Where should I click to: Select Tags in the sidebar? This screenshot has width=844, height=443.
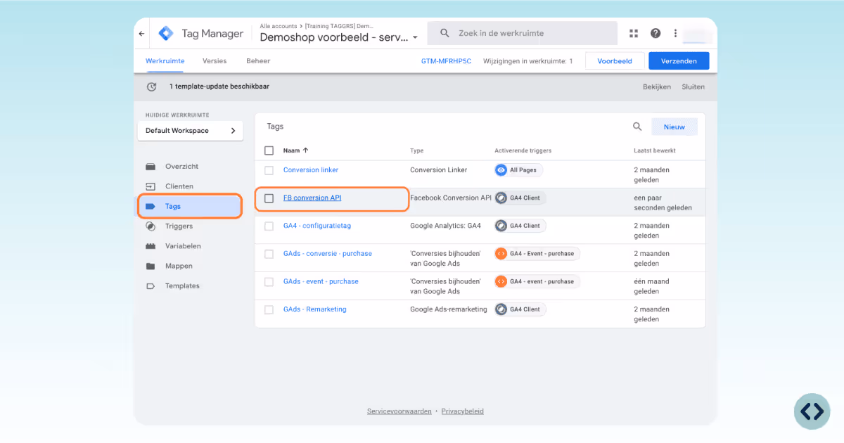pos(190,207)
